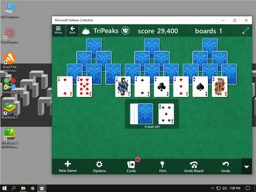Open taskbar Search magnifier

point(13,188)
